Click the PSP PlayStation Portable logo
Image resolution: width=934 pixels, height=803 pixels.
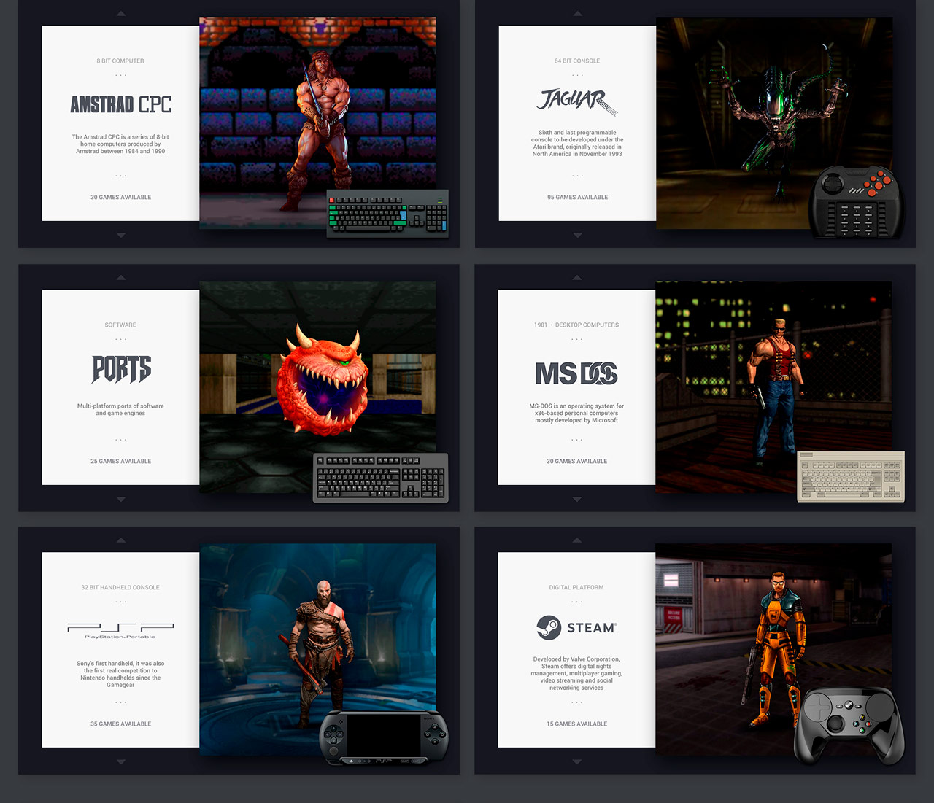120,631
